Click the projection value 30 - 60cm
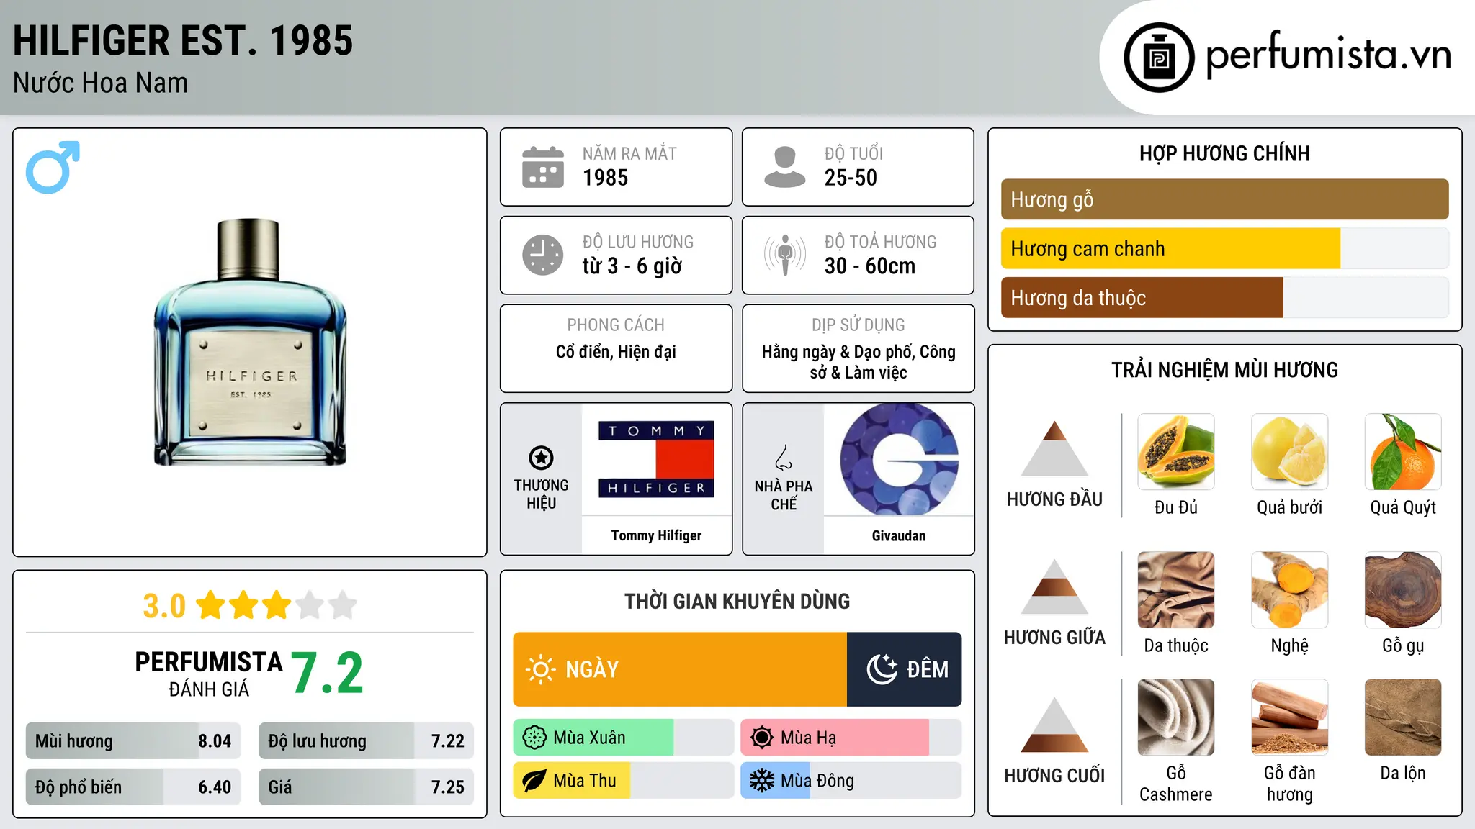The width and height of the screenshot is (1475, 829). [x=870, y=266]
